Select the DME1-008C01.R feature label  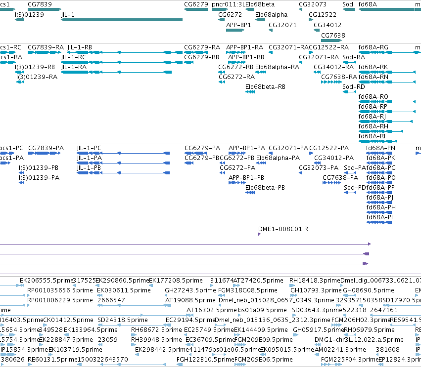tap(283, 229)
